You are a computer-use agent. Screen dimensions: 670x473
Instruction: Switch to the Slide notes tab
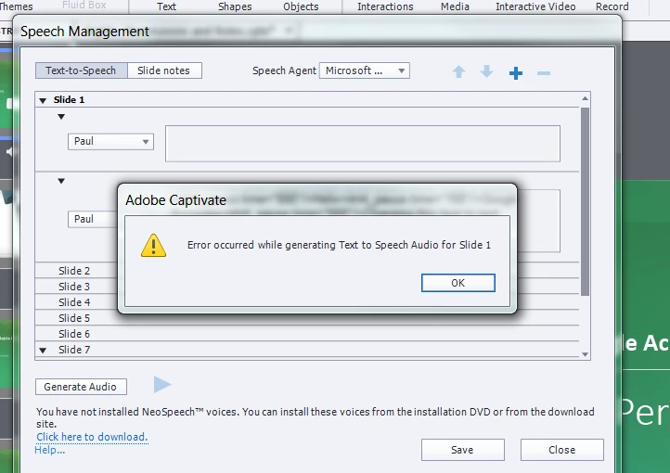pos(164,70)
